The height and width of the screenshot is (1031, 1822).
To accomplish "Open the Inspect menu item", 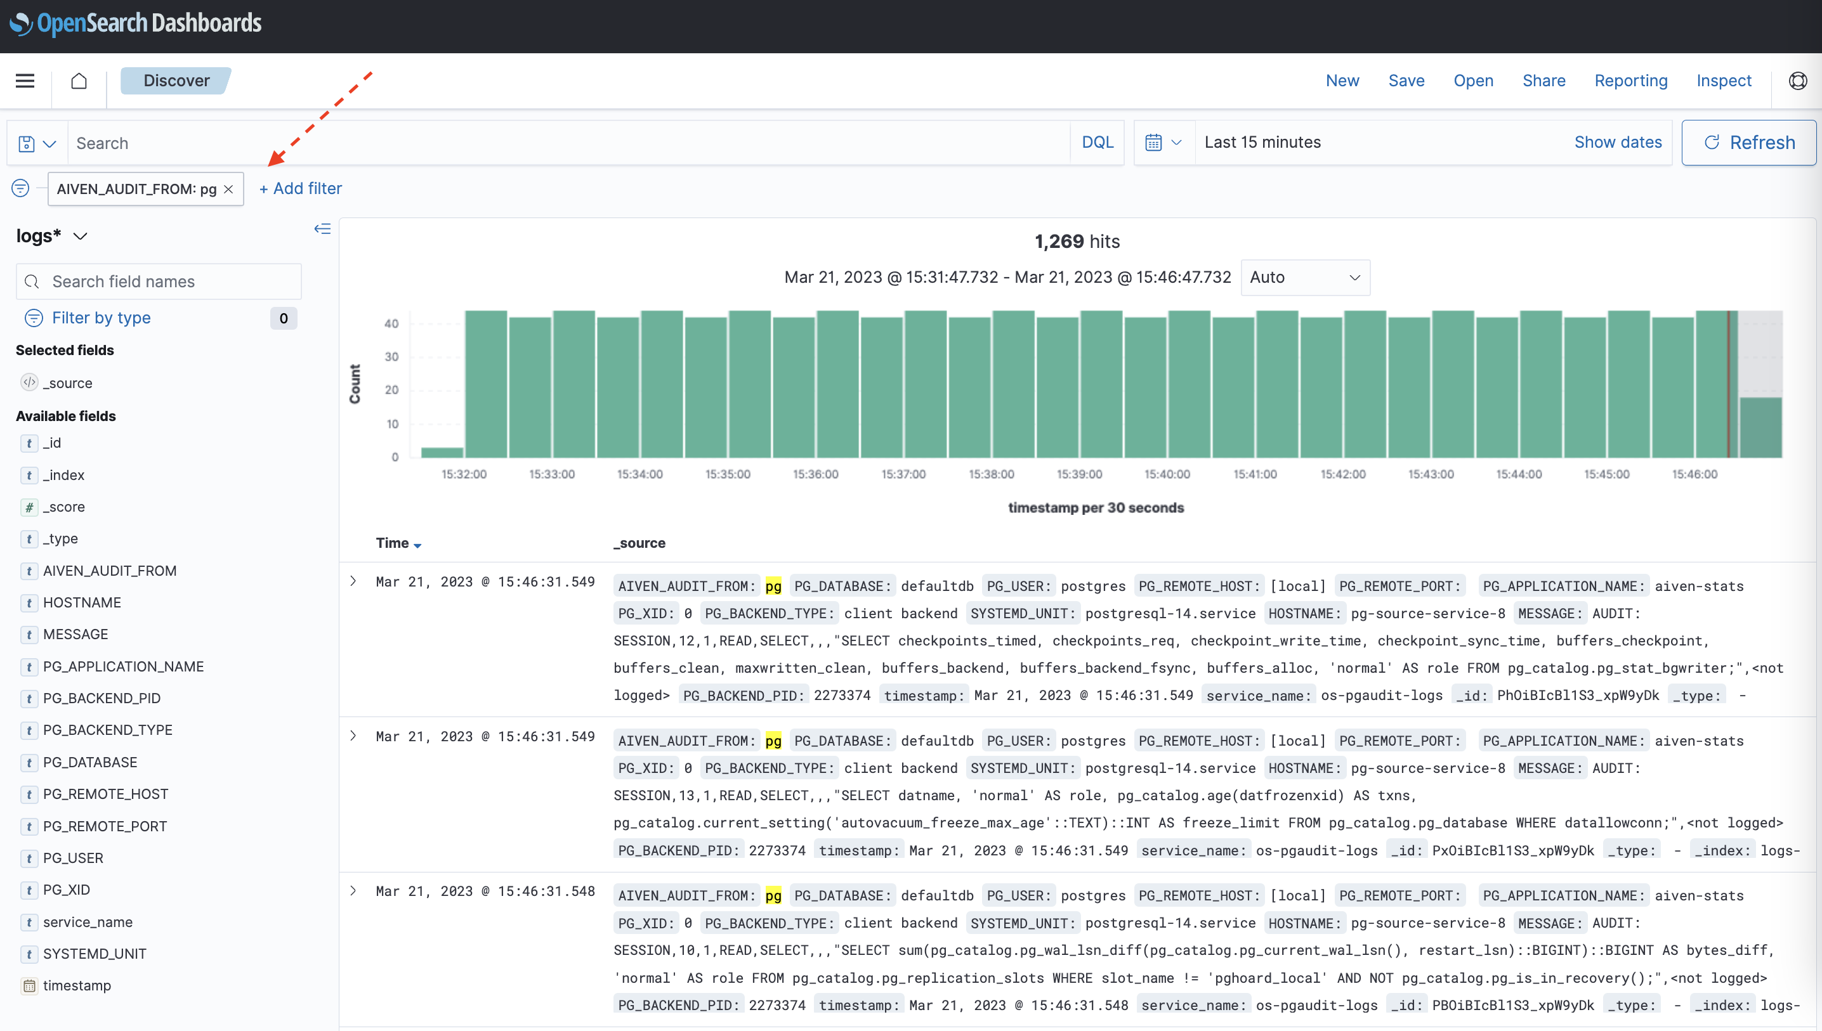I will click(x=1723, y=81).
